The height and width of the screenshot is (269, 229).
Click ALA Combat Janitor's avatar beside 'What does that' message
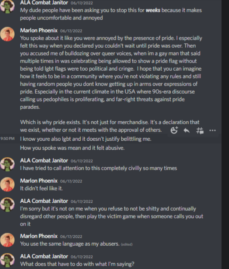(7, 260)
